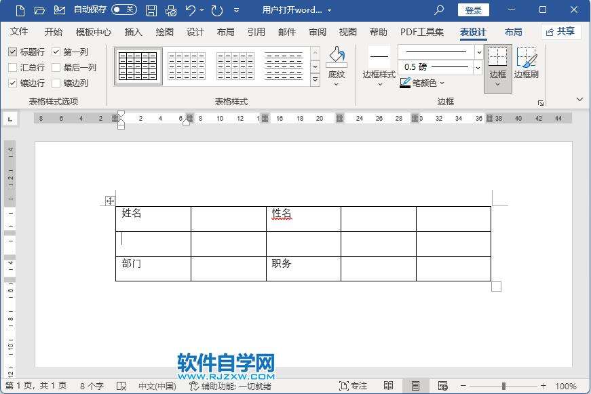Click the Undo arrow icon
This screenshot has width=591, height=394.
[191, 10]
